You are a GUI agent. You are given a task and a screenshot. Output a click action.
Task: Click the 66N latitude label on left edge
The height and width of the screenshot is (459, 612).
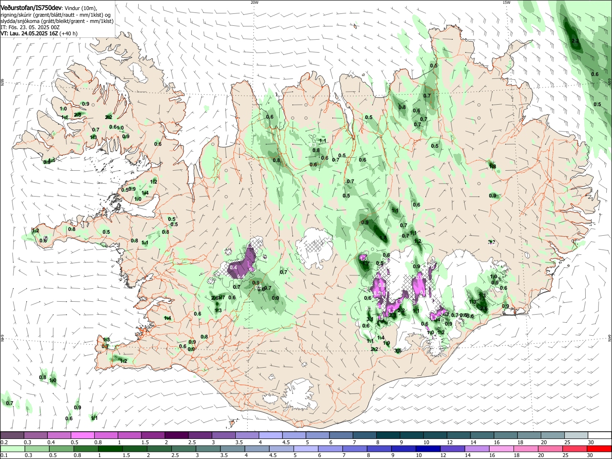pyautogui.click(x=2, y=82)
